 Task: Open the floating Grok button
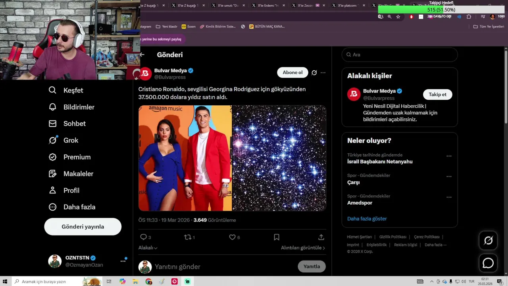(488, 240)
